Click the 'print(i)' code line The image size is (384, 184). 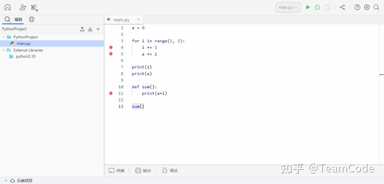point(142,67)
